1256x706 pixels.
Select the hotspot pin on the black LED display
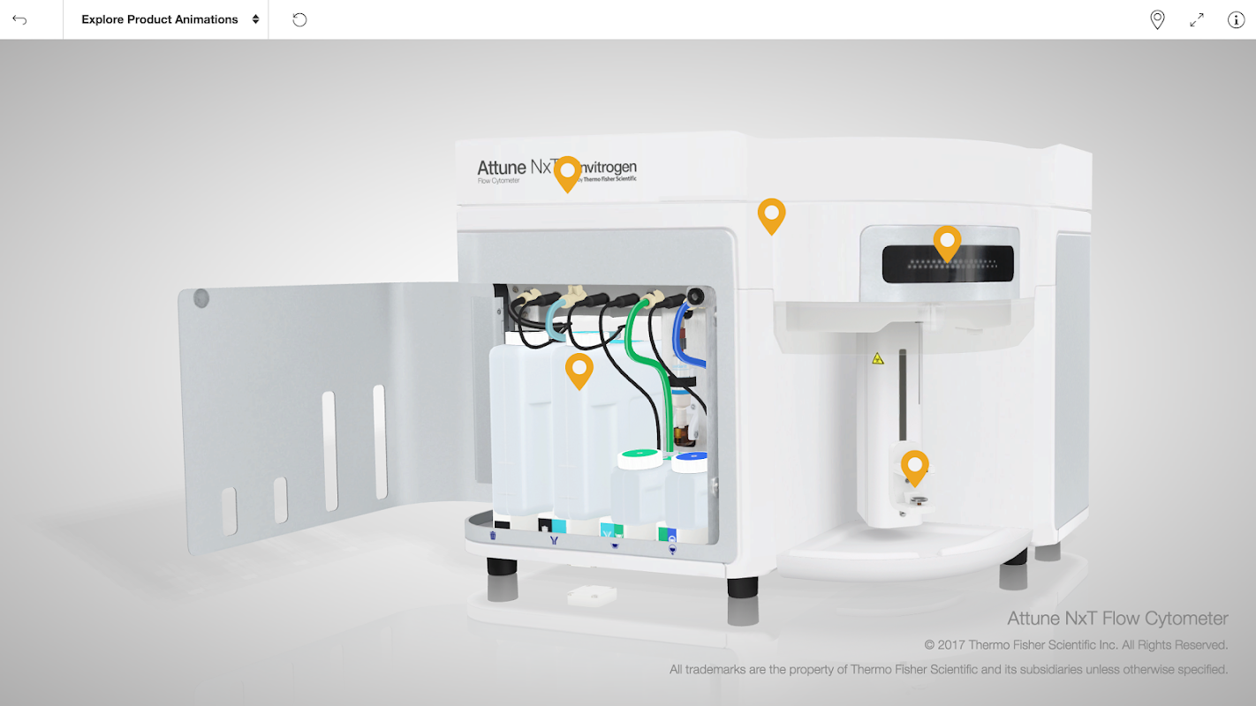point(947,244)
